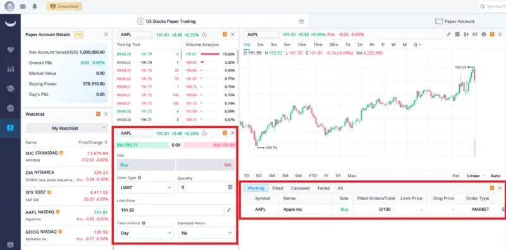Click the Download button
Viewport: 506px width, 250px height.
pos(64,6)
